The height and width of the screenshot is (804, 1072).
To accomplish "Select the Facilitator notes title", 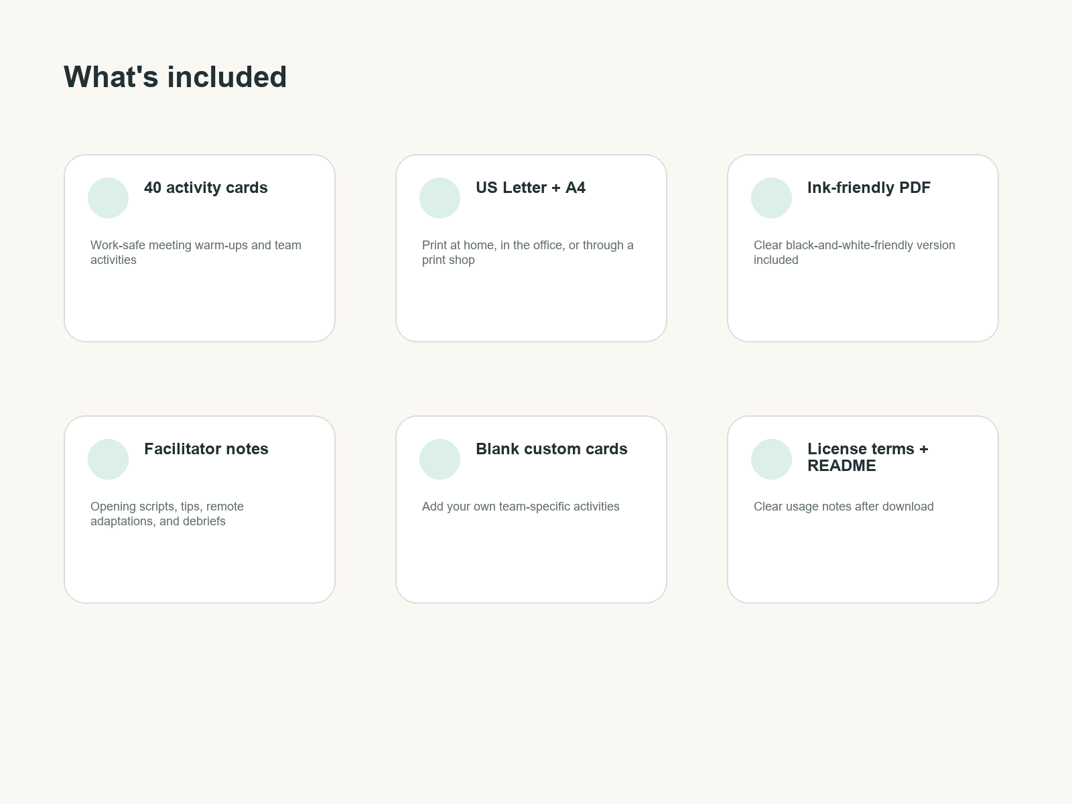I will pos(206,449).
